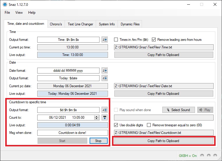Click the last round status indicator at bottom-right
Image resolution: width=222 pixels, height=161 pixels.
coord(215,155)
